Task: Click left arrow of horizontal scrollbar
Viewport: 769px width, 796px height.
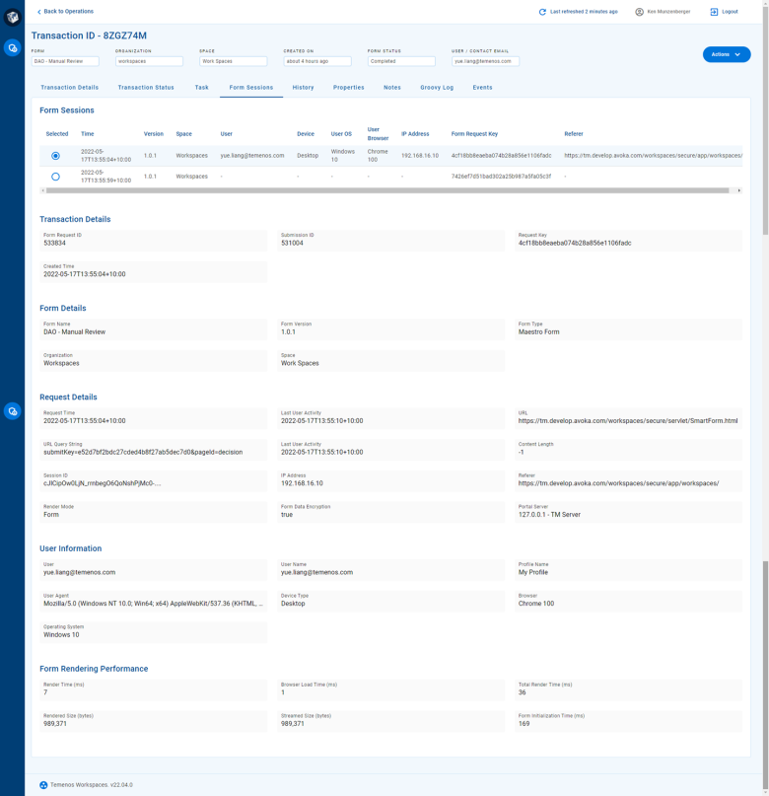Action: pyautogui.click(x=43, y=191)
